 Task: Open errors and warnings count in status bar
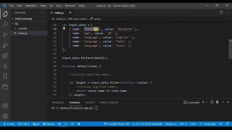(24, 124)
